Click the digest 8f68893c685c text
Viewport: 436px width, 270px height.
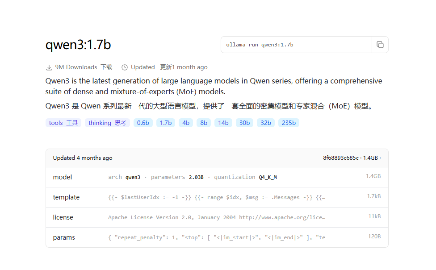click(x=340, y=158)
